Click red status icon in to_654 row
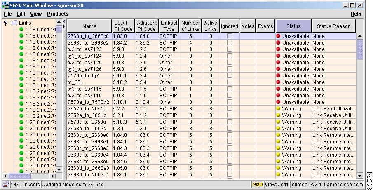Viewport: 373px width, 190px height. 279,82
